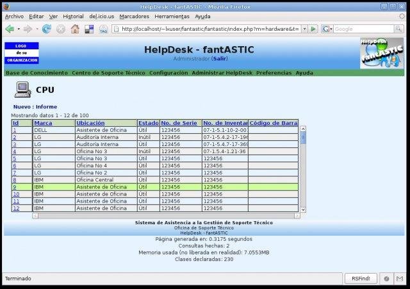Click the CPU computer icon
The height and width of the screenshot is (289, 410).
(23, 90)
